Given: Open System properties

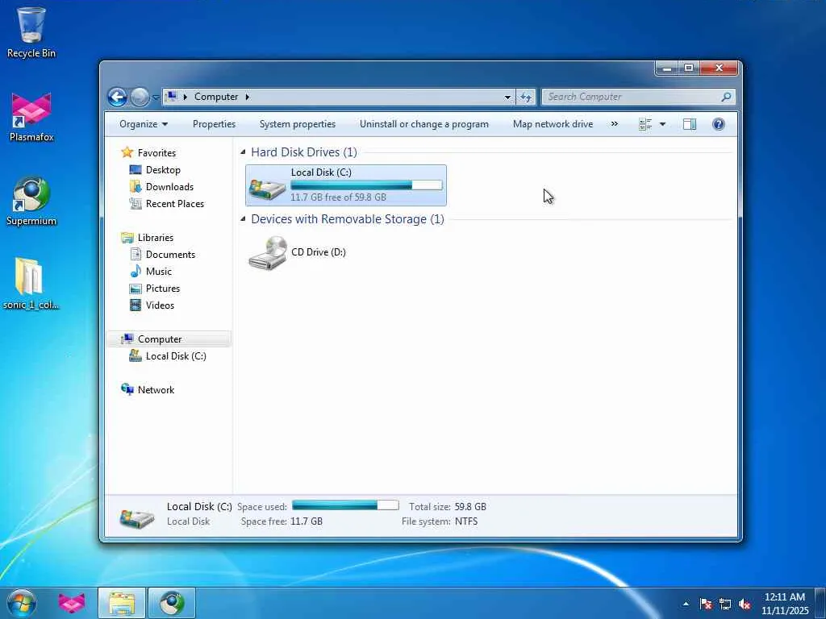Looking at the screenshot, I should point(297,124).
